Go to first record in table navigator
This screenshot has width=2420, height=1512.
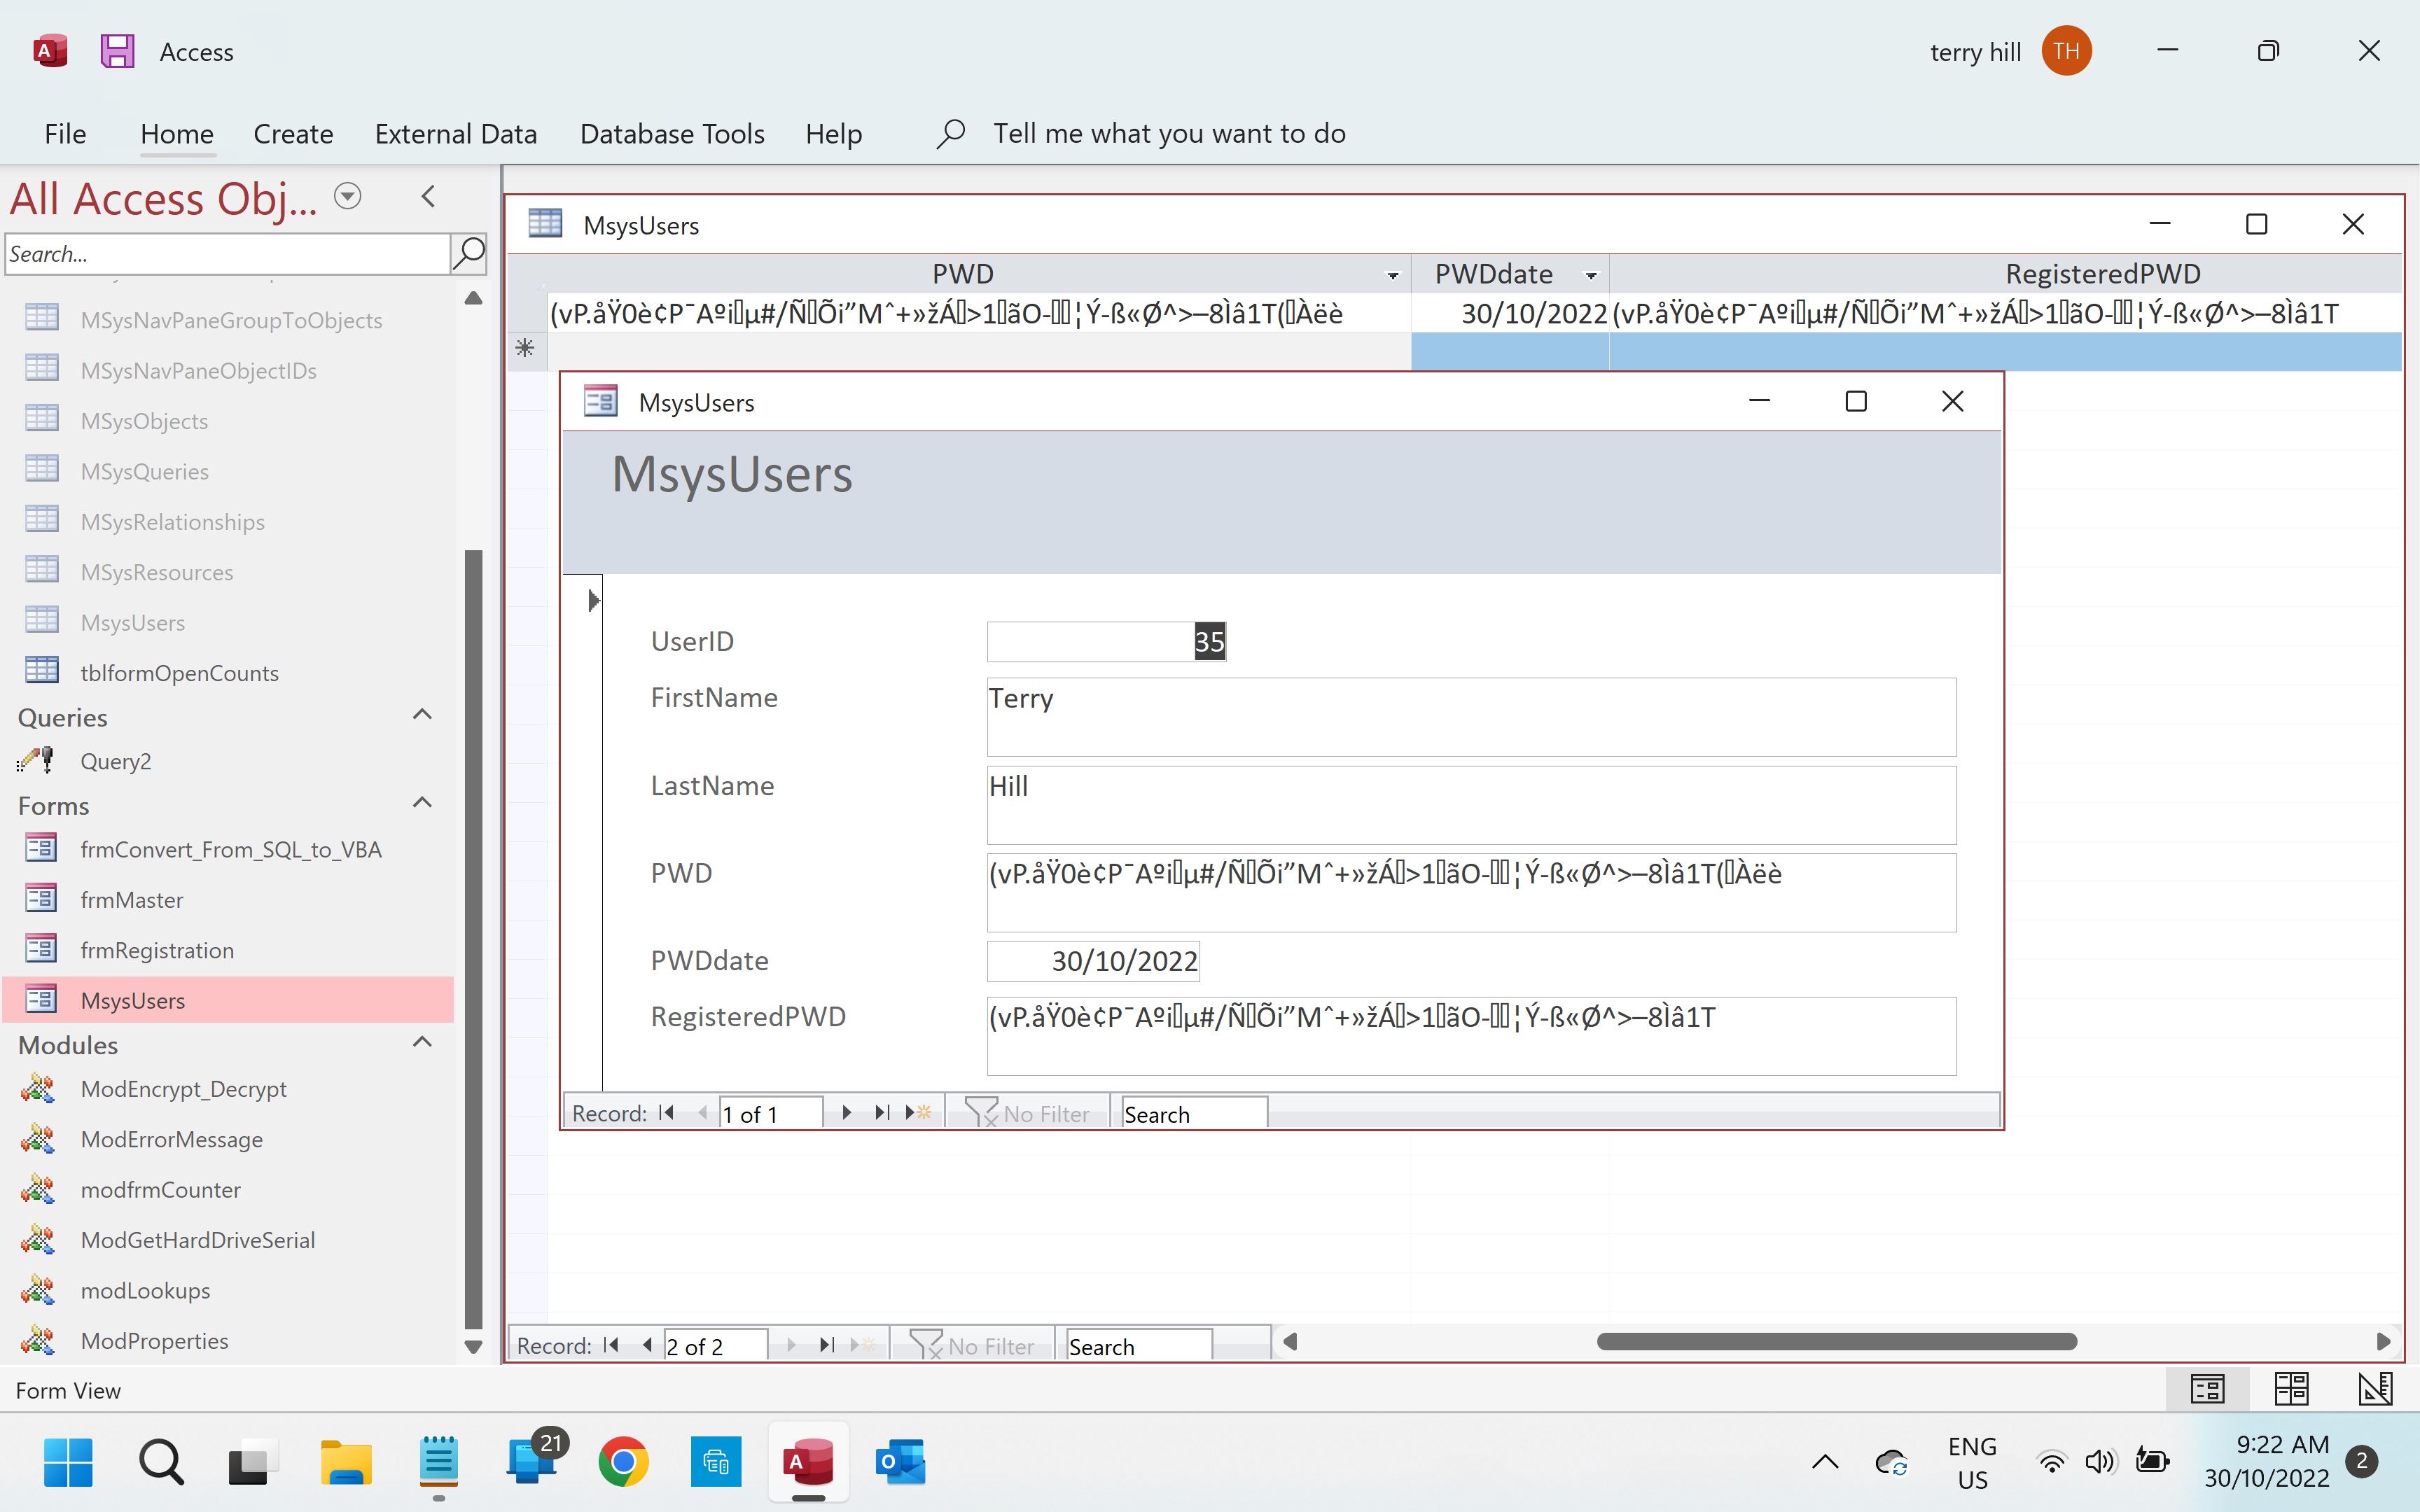coord(612,1346)
